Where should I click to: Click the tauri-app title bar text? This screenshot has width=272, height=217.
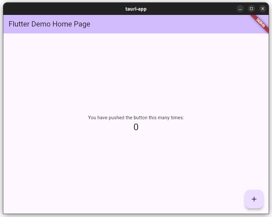coord(136,9)
